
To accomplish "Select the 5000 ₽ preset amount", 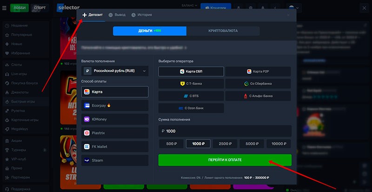I will pyautogui.click(x=252, y=144).
